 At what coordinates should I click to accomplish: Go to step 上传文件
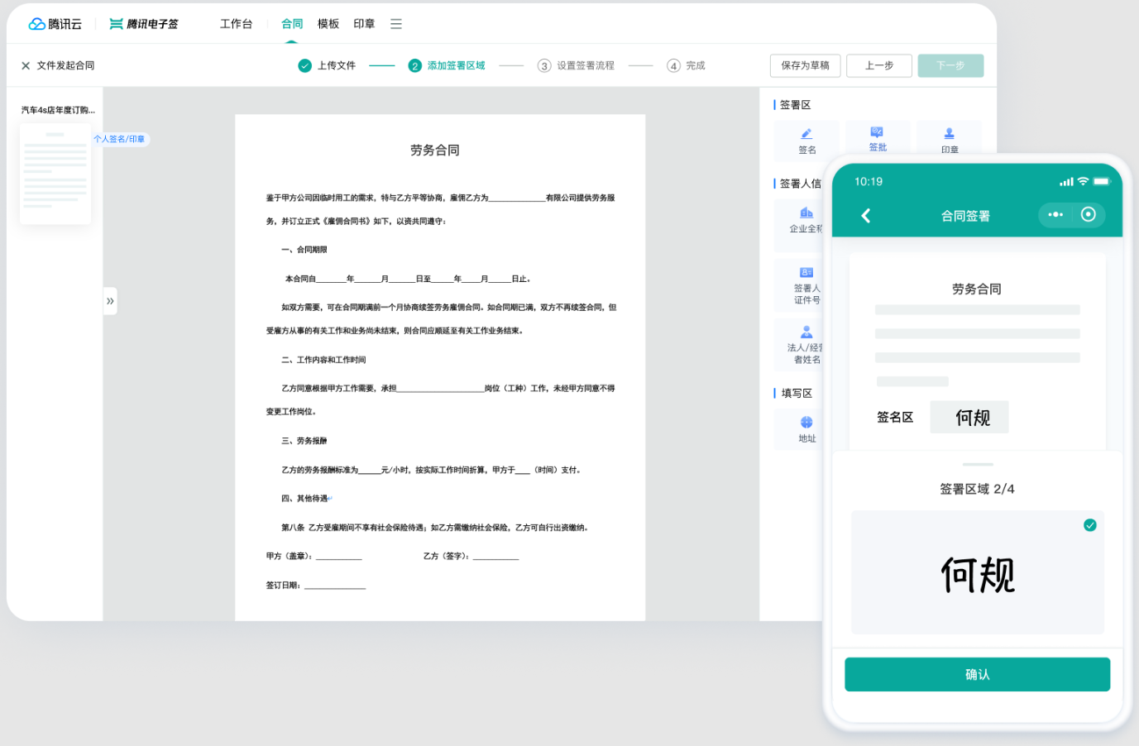tap(327, 65)
